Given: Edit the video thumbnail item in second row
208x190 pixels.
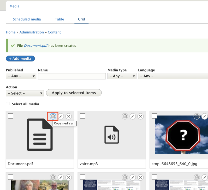Looking at the screenshot, I should click(61, 177).
